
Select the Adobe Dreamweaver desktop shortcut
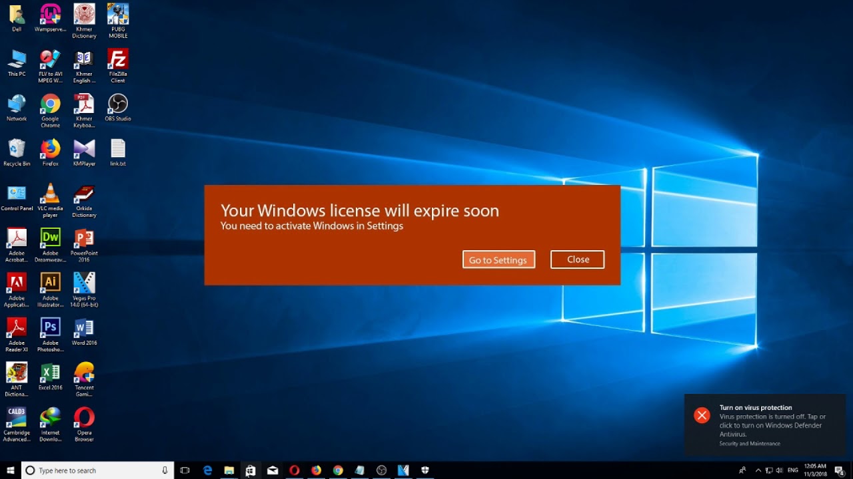coord(50,245)
